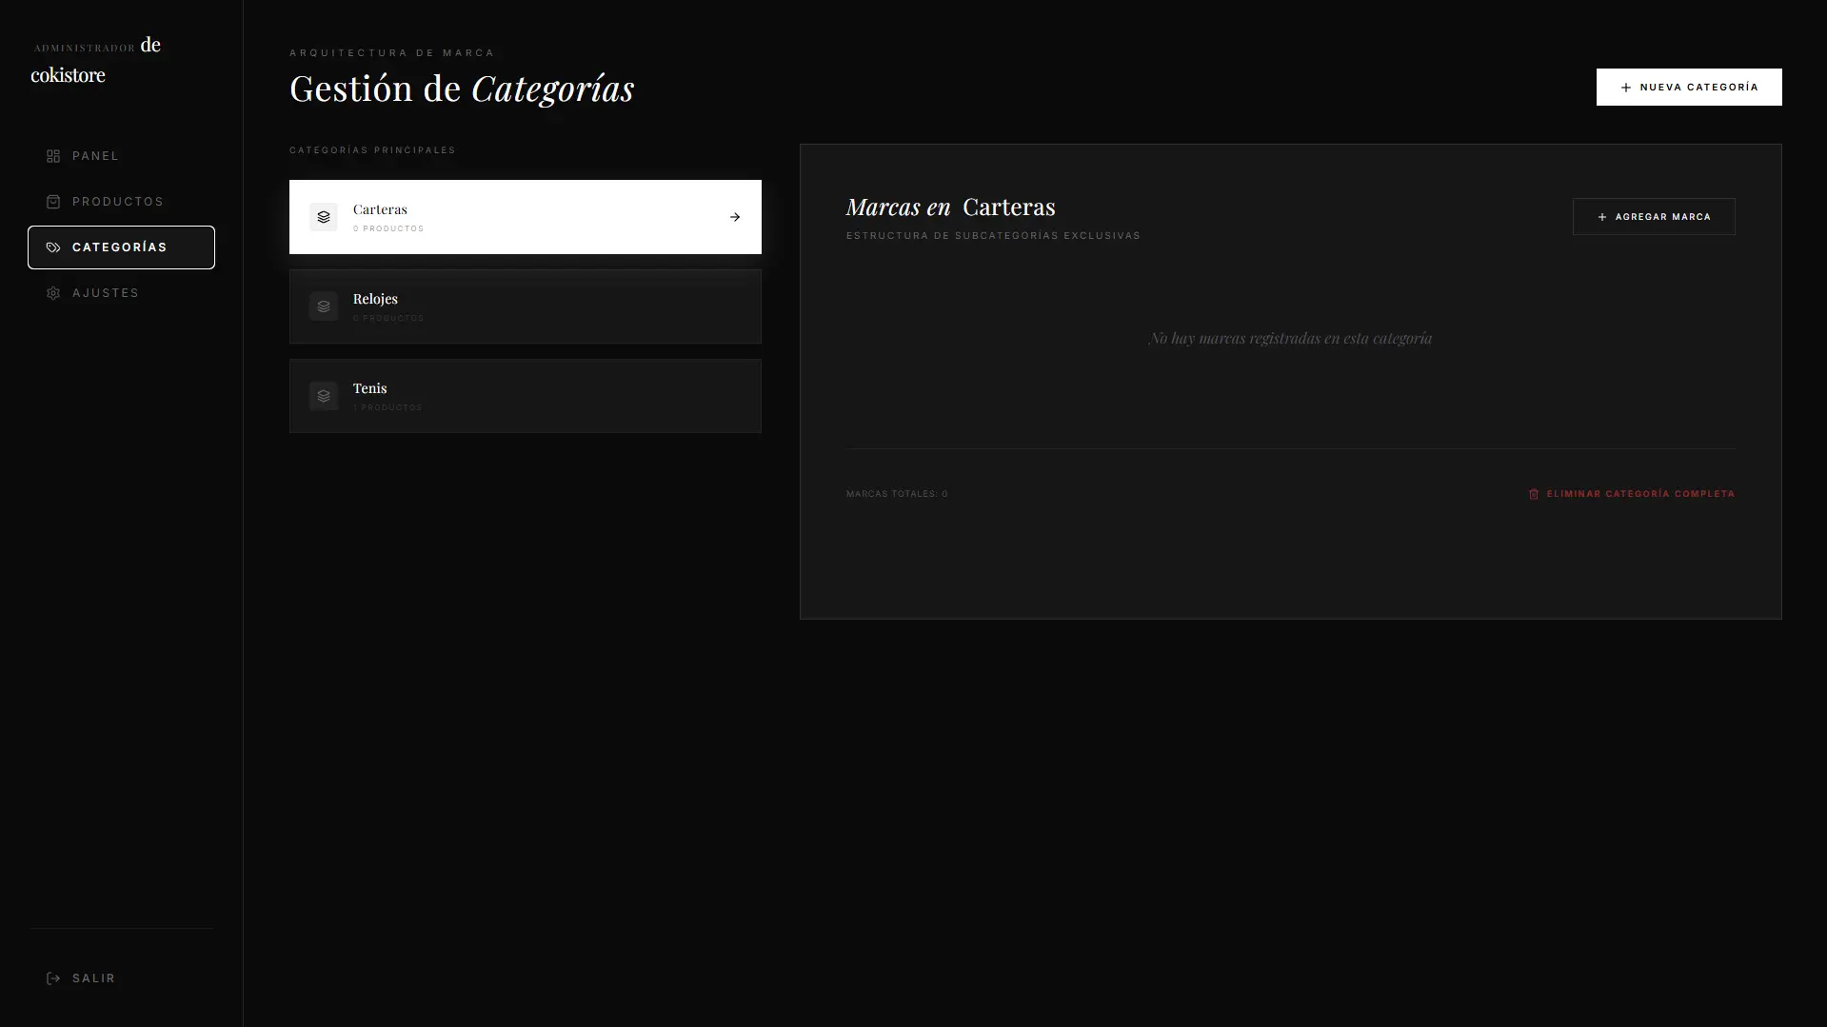The height and width of the screenshot is (1027, 1827).
Task: Click 'ESTRUCTURA DE SUBCATEGORÍAS EXCLUSIVAS' subtitle
Action: (x=993, y=236)
